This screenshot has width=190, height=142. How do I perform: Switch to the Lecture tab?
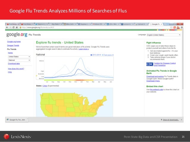(x=127, y=24)
